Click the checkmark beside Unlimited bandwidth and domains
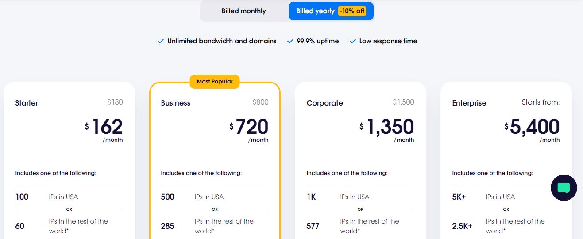 (x=161, y=41)
